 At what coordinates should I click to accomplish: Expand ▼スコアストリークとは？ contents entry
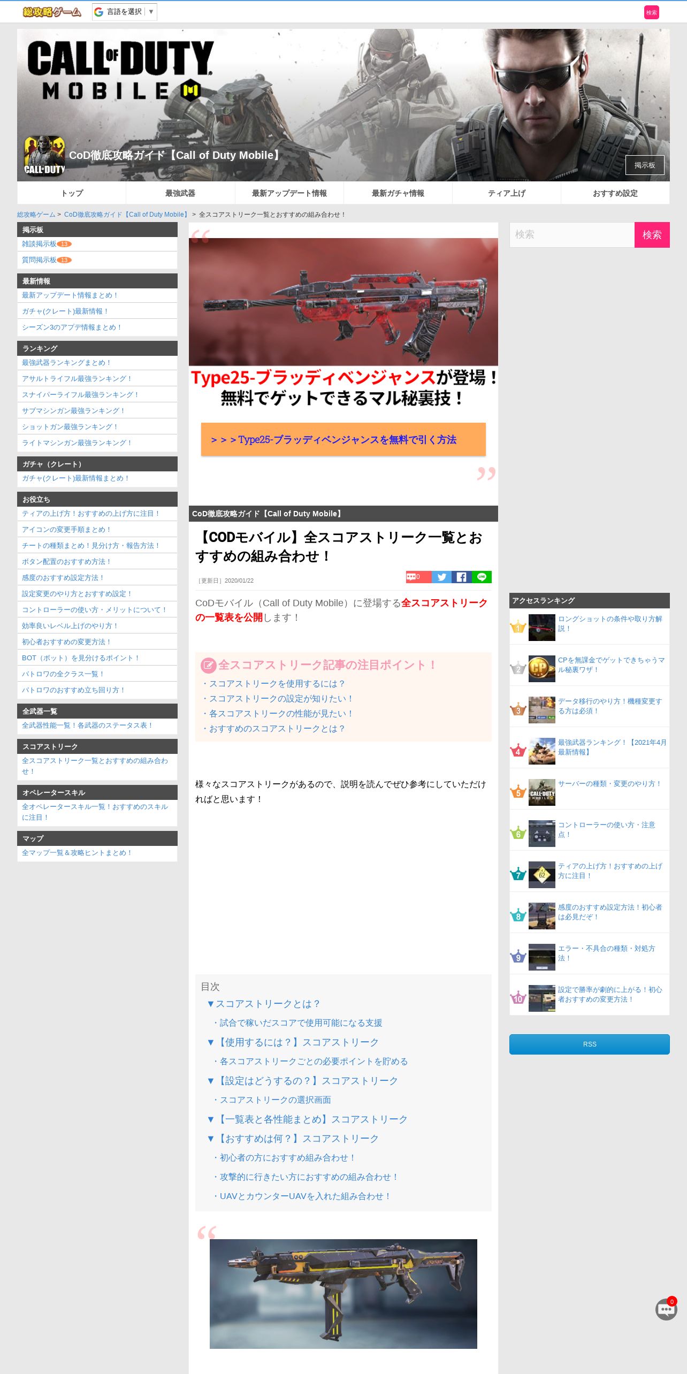[263, 1004]
